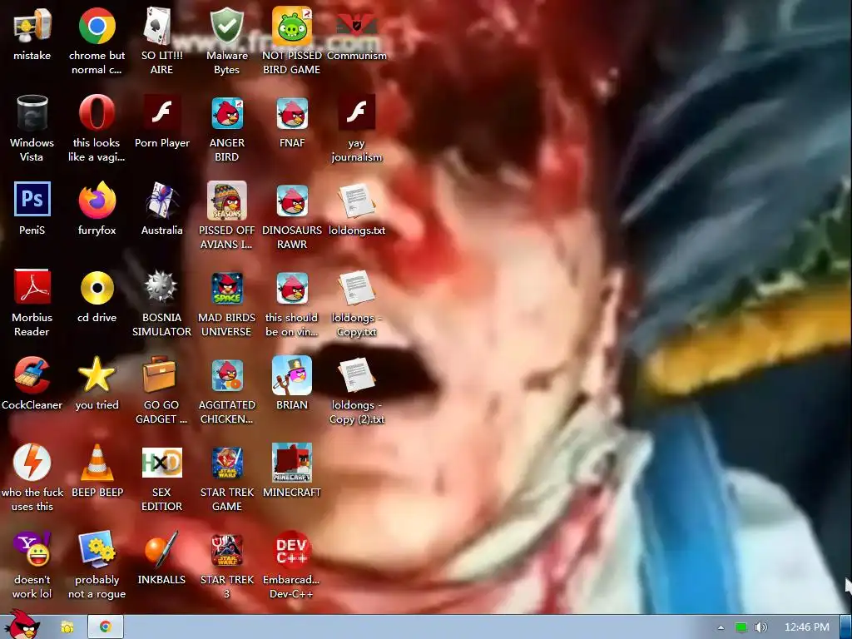
Task: Launch the 'chrome but normal c...' Chrome shortcut
Action: 97,26
